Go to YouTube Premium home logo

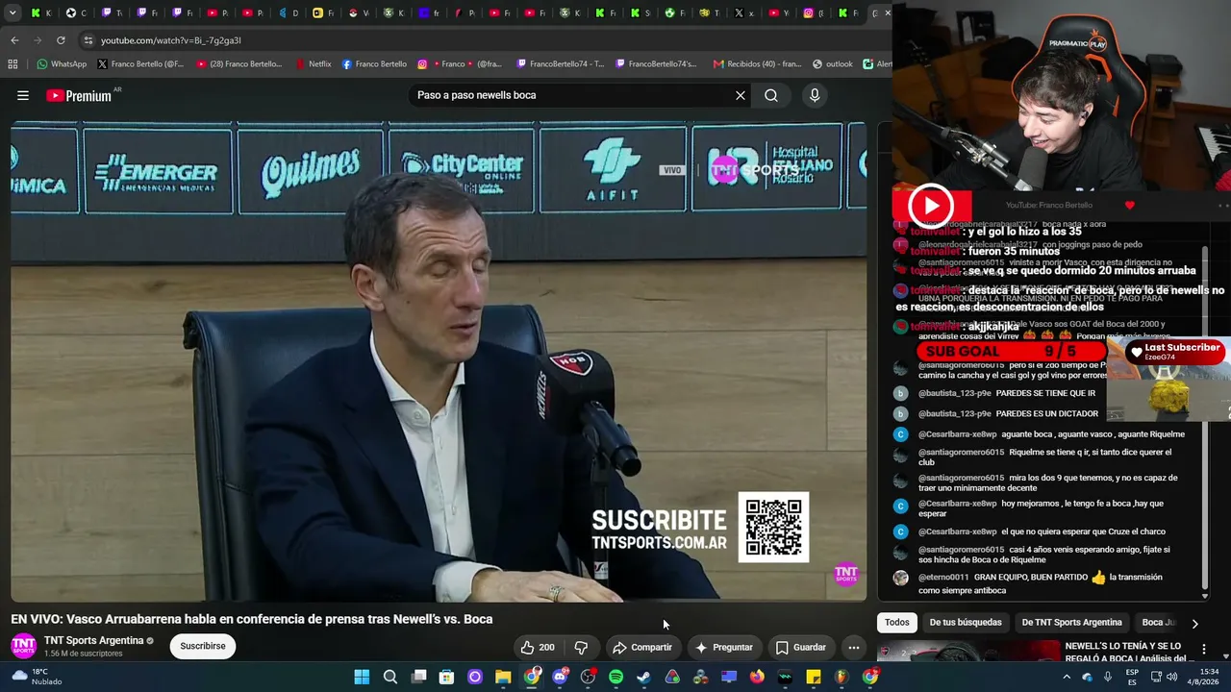tap(79, 95)
